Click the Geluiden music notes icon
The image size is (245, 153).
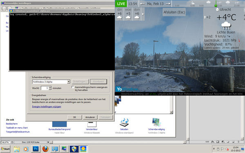point(124,122)
